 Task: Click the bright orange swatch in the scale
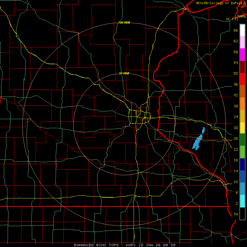[242, 104]
